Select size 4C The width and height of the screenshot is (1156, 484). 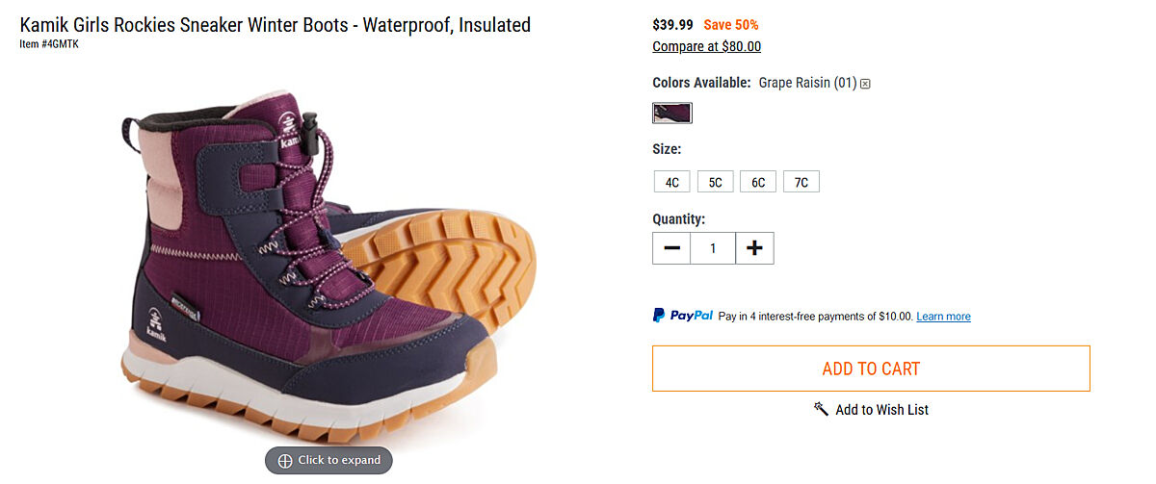pyautogui.click(x=672, y=182)
